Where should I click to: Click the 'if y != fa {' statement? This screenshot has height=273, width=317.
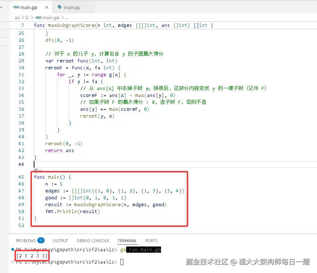86,82
